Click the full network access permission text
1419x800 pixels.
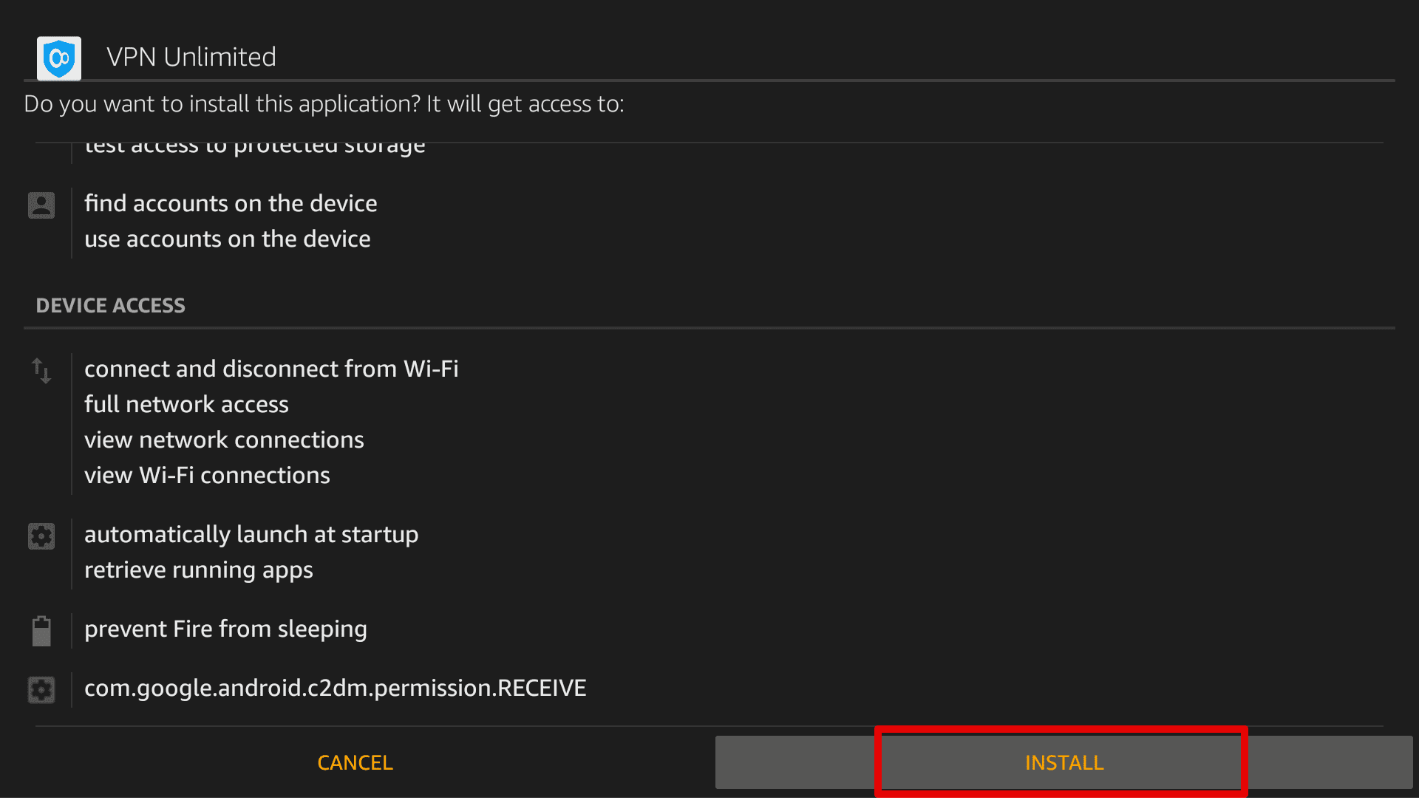(186, 404)
